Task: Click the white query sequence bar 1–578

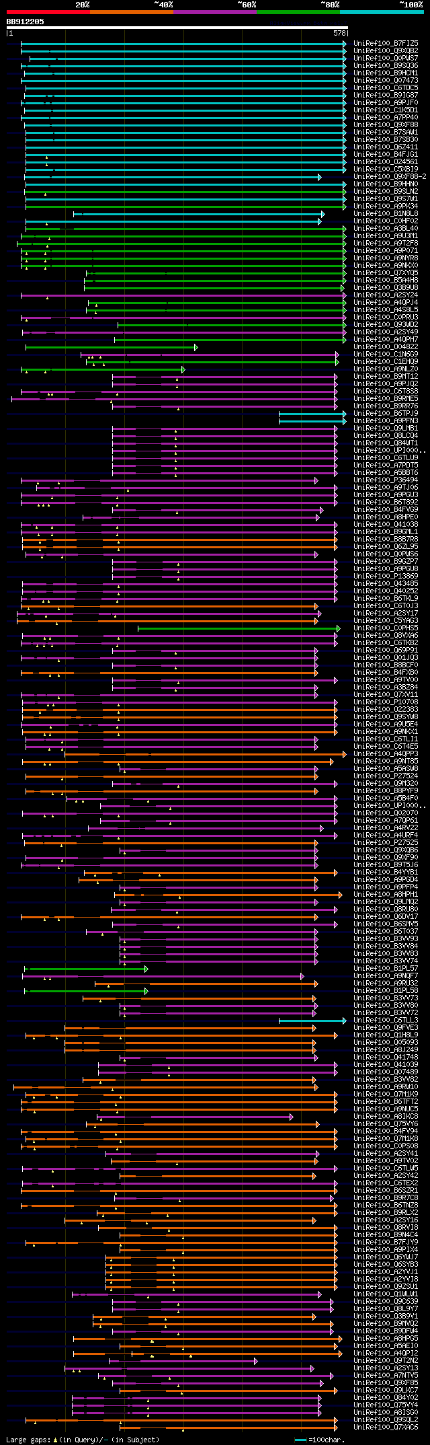Action: click(x=177, y=28)
